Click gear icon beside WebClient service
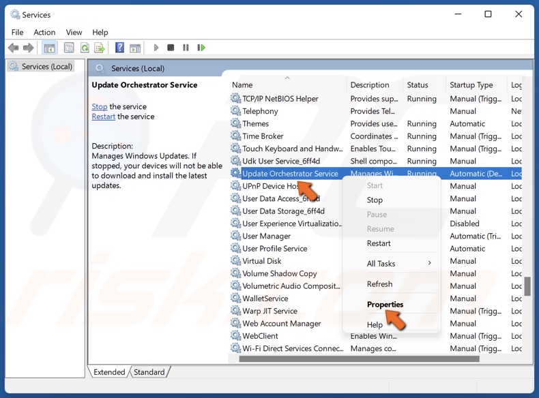The image size is (539, 398). pyautogui.click(x=235, y=335)
